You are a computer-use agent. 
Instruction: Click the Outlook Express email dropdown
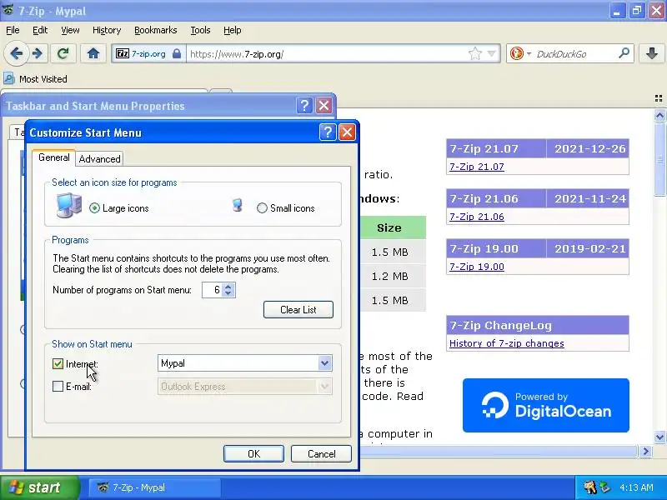244,387
